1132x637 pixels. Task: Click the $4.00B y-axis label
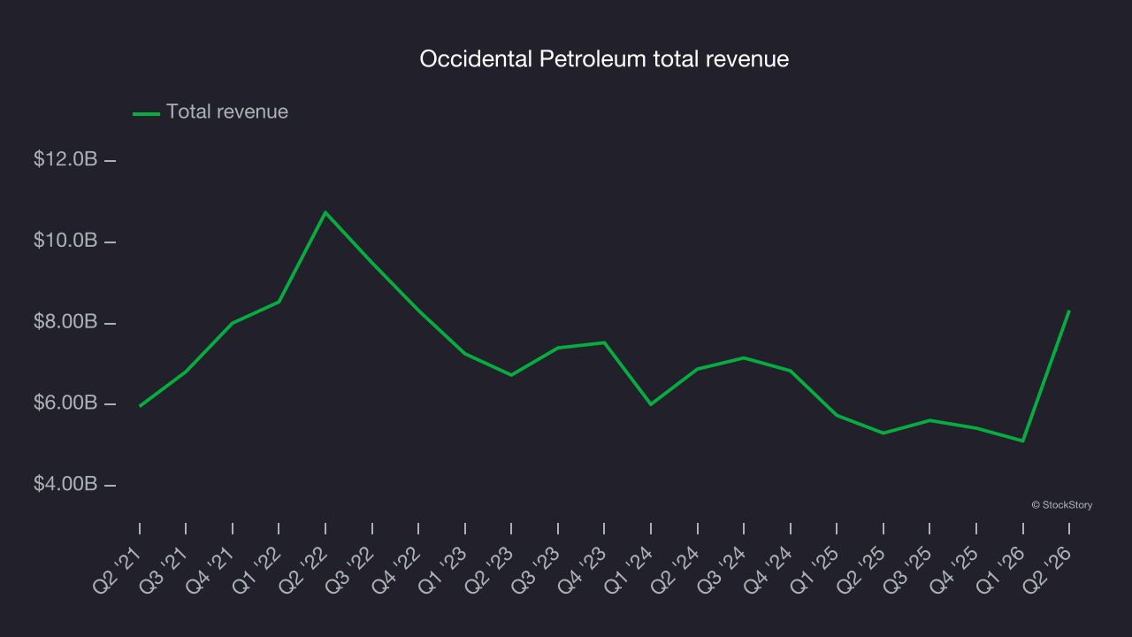click(x=65, y=485)
